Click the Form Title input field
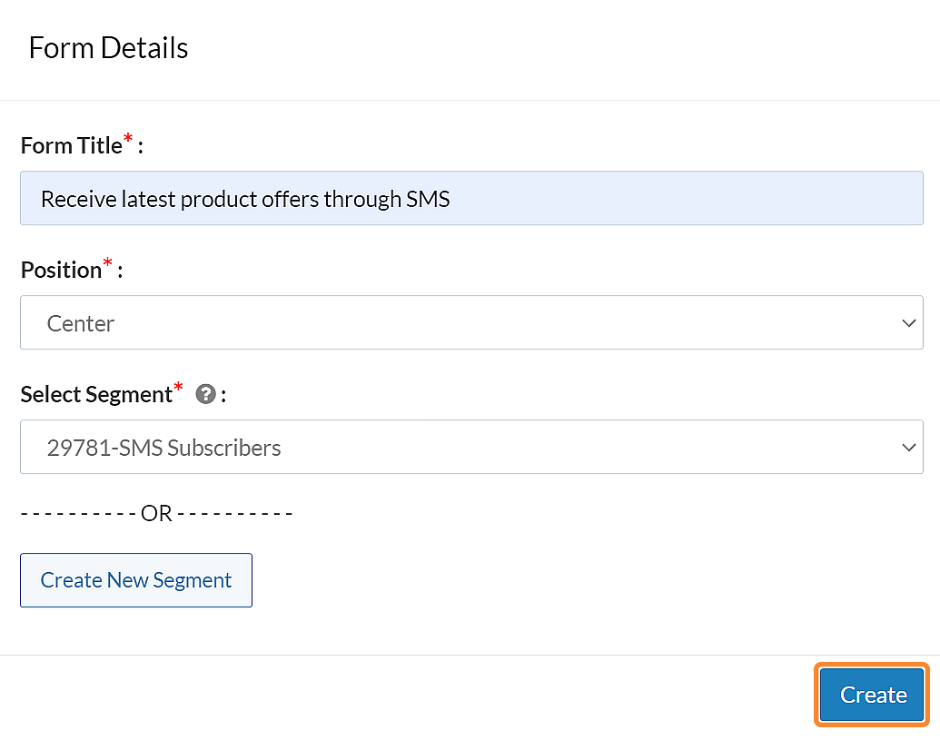Viewport: 940px width, 740px height. click(471, 198)
